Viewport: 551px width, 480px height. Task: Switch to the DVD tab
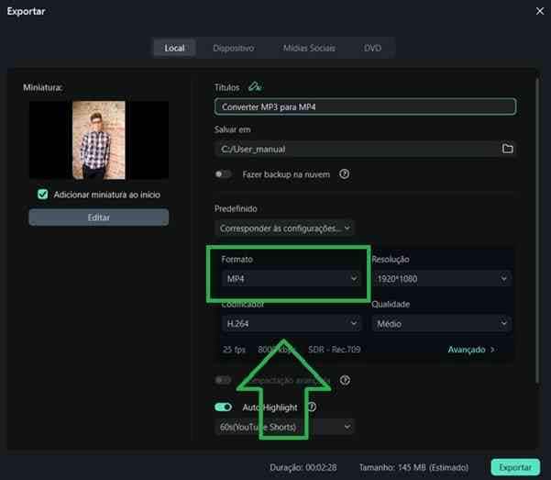click(372, 48)
